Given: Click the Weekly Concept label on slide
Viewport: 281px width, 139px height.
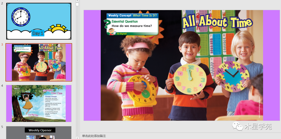Looking at the screenshot, I should point(120,15).
